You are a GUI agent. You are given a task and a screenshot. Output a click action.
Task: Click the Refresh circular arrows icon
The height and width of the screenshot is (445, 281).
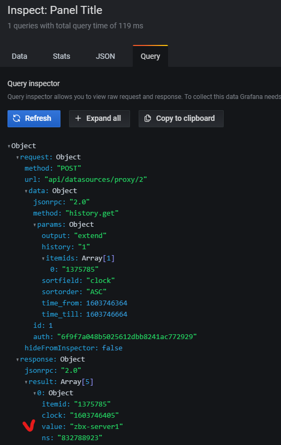tap(17, 118)
